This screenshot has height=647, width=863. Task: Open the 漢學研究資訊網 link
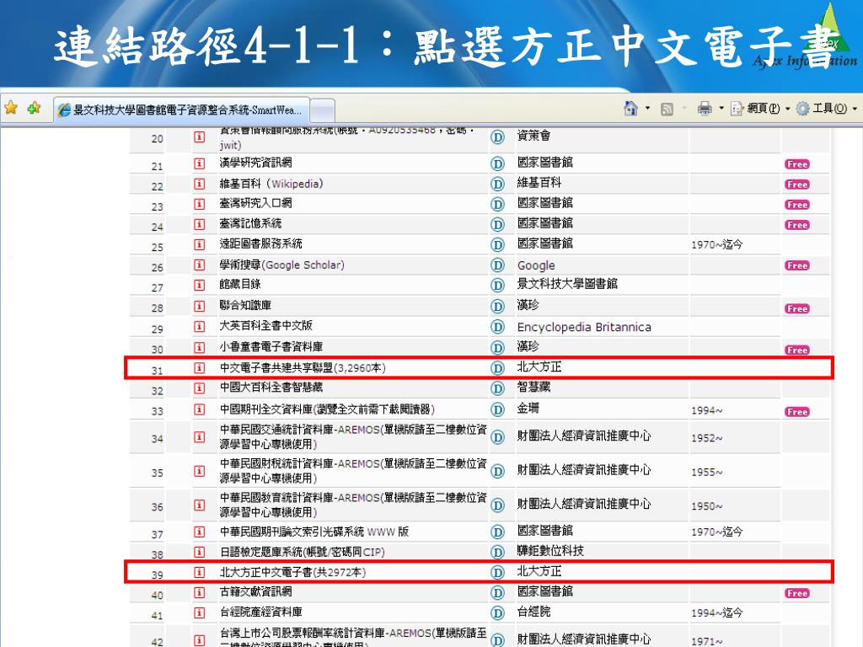coord(256,163)
